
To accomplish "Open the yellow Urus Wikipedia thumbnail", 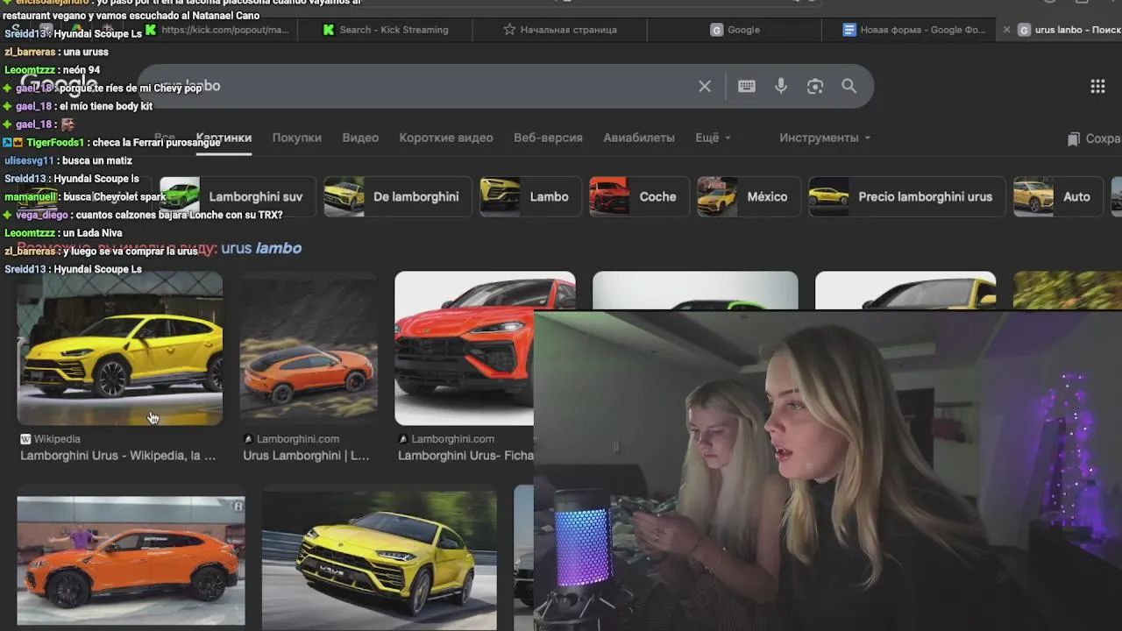I will coord(120,348).
